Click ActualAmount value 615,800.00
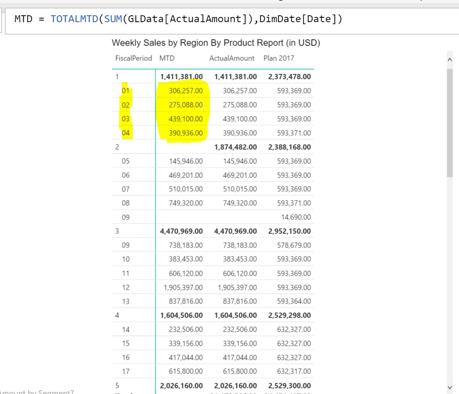Viewport: 459px width, 394px height. point(240,371)
